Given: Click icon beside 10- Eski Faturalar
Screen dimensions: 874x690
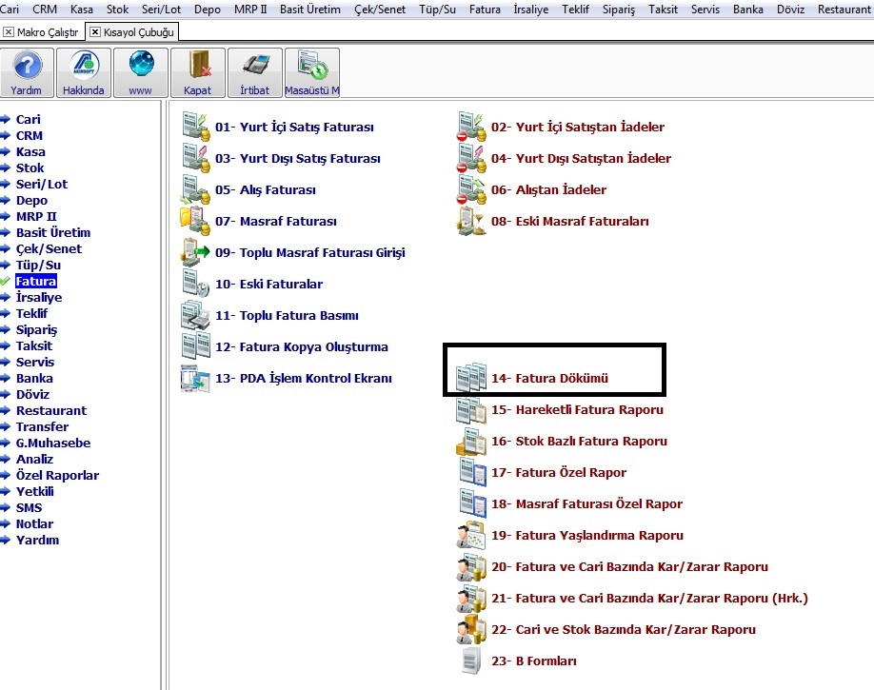Looking at the screenshot, I should [x=195, y=283].
